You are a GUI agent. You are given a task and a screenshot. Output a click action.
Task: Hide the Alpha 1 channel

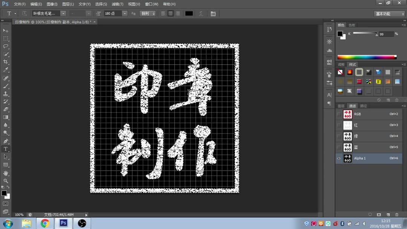point(338,158)
